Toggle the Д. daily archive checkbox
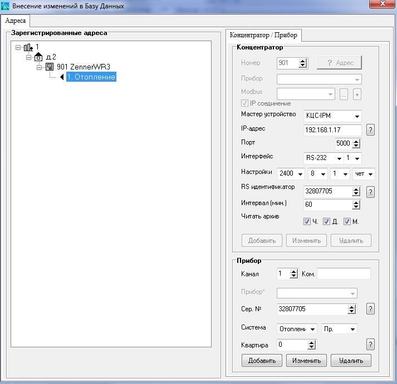Image resolution: width=397 pixels, height=384 pixels. [x=327, y=222]
